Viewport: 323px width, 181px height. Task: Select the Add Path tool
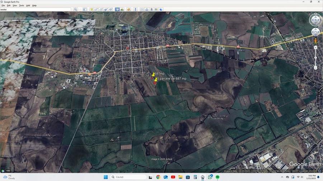click(101, 9)
